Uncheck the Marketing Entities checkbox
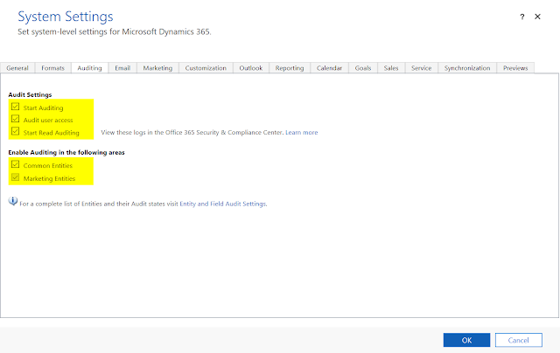Viewport: 560px width, 353px height. [x=16, y=177]
